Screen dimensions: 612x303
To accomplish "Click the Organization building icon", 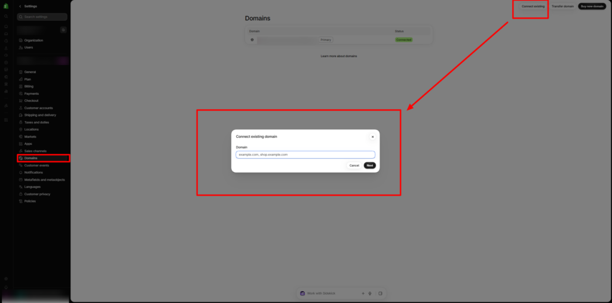I will click(21, 41).
